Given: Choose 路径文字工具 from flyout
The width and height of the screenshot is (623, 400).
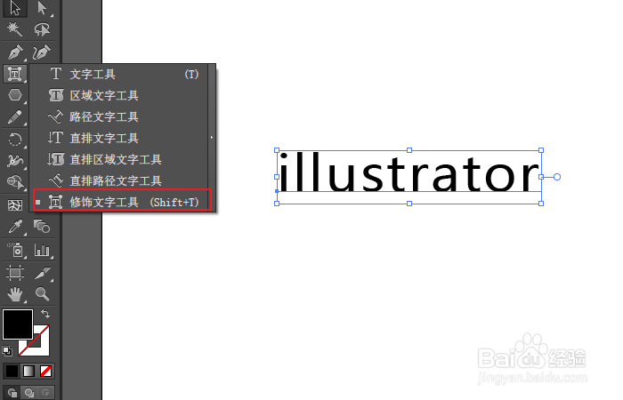Looking at the screenshot, I should click(120, 116).
